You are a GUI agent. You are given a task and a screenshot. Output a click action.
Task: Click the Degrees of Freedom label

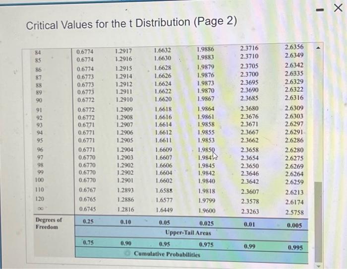[49, 223]
